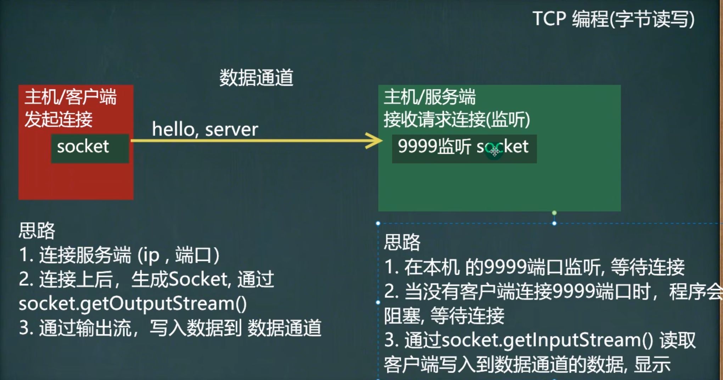Click the 发起连接 text in the client box

click(x=58, y=119)
